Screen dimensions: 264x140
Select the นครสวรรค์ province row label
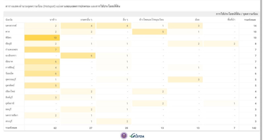(x=11, y=26)
